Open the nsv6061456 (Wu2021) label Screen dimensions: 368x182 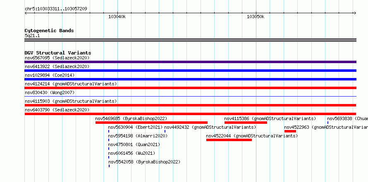point(131,153)
